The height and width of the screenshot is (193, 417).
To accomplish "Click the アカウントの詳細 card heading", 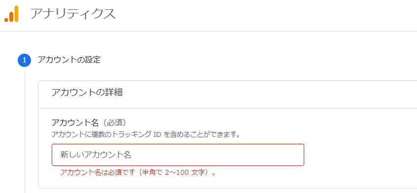I will (x=87, y=93).
